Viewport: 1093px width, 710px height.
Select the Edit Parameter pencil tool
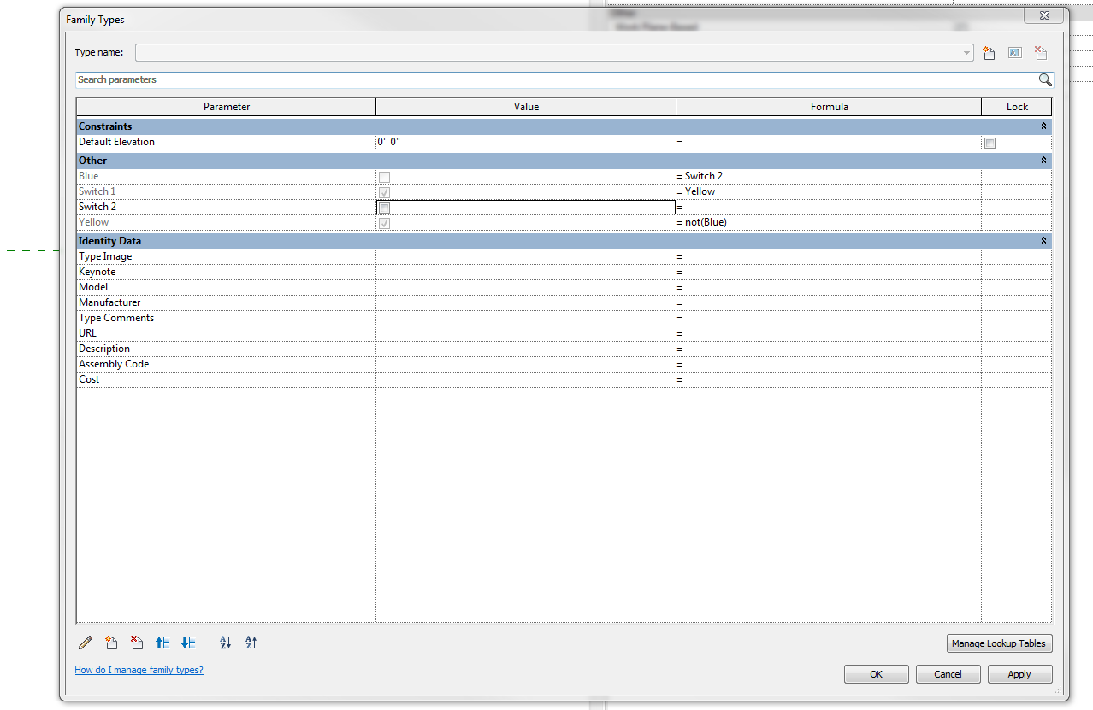85,643
